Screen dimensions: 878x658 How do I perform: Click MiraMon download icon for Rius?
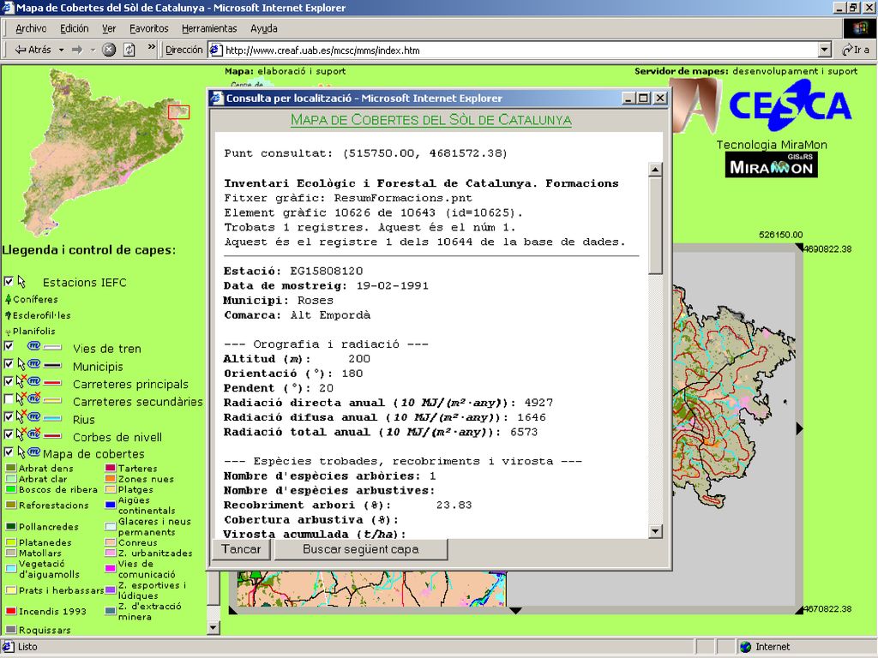click(34, 417)
